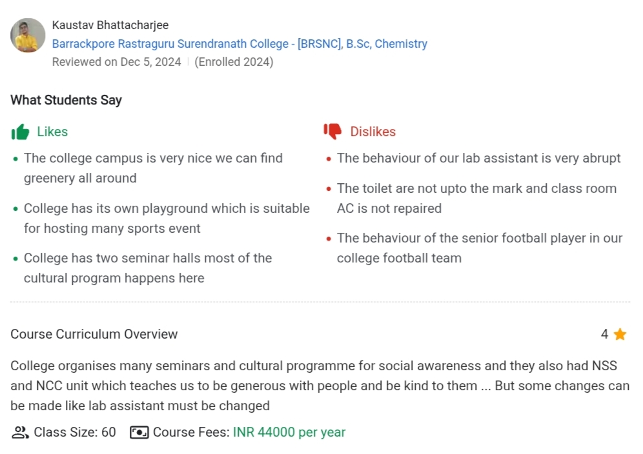Viewport: 643px width, 454px height.
Task: Click the Likes heading text
Action: (52, 132)
